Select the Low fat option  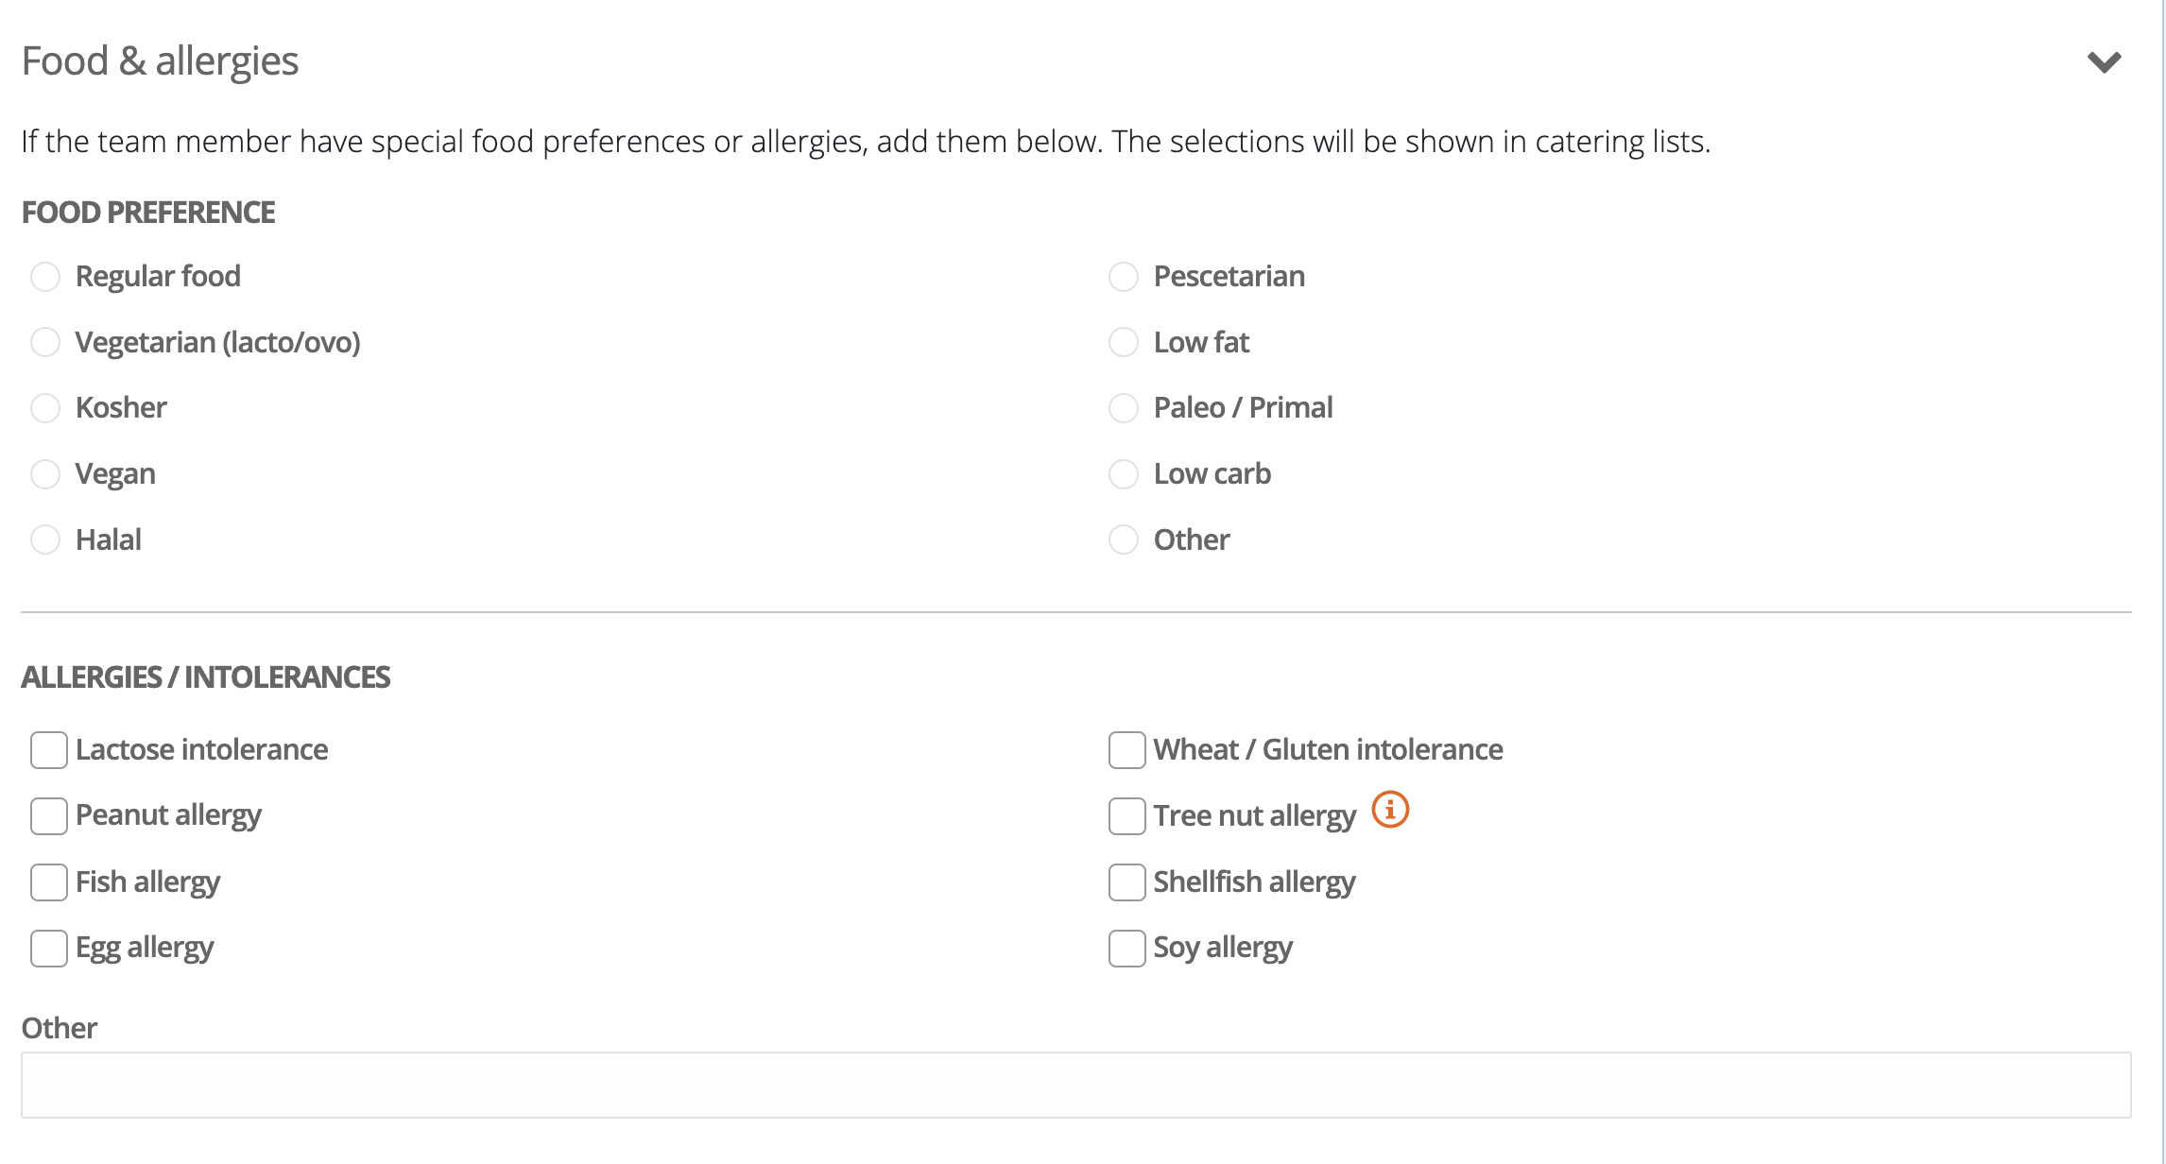click(x=1123, y=342)
